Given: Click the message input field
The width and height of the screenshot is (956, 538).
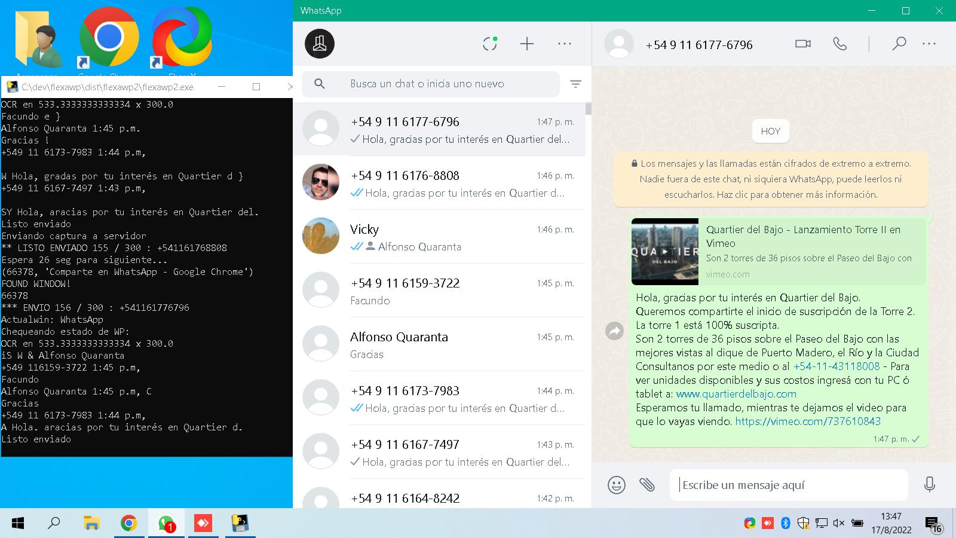Looking at the screenshot, I should 789,485.
